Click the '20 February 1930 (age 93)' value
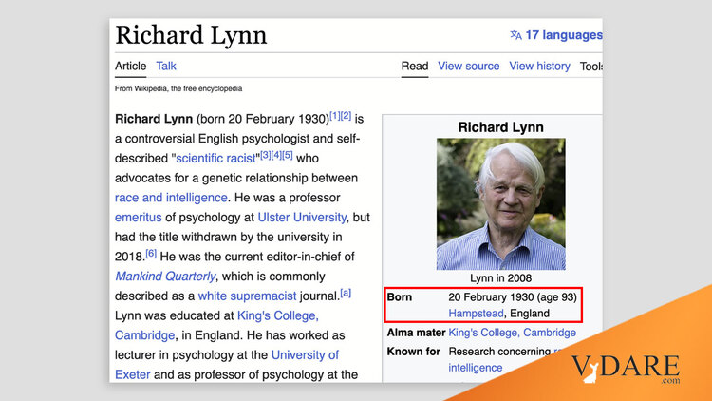 (513, 296)
